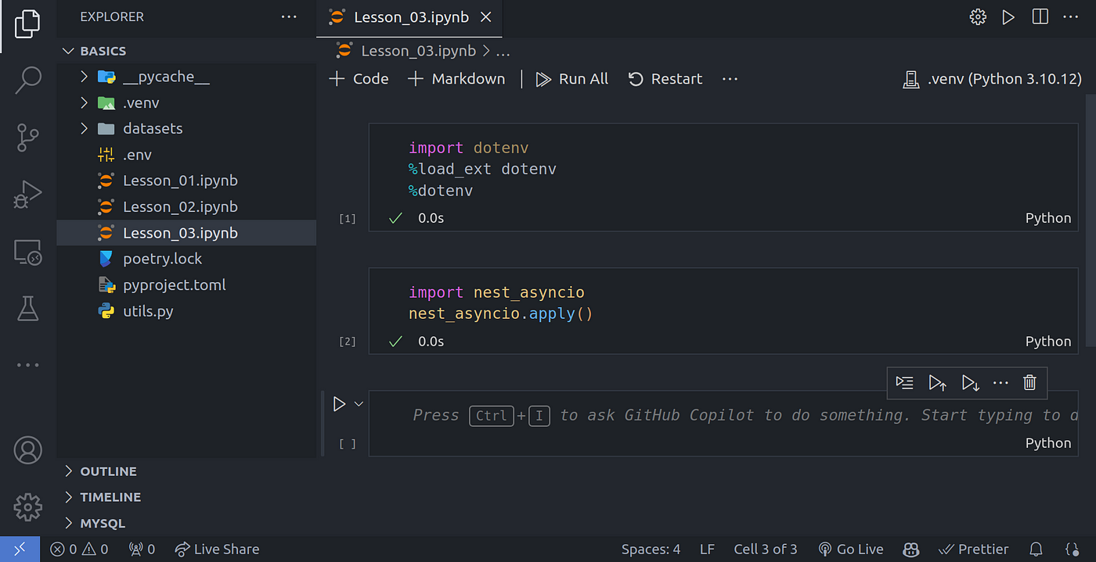Image resolution: width=1096 pixels, height=562 pixels.
Task: Change indentation via Spaces: 4
Action: coord(651,549)
